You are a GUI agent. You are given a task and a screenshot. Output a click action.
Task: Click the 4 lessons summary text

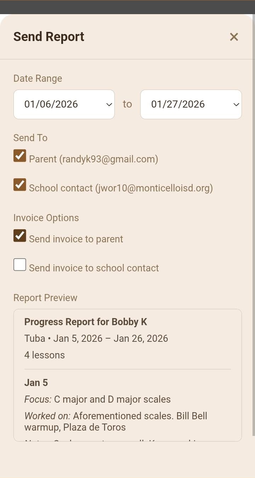coord(45,355)
